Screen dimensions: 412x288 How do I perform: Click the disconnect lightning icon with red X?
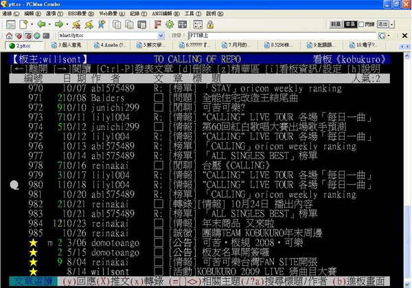pos(76,25)
